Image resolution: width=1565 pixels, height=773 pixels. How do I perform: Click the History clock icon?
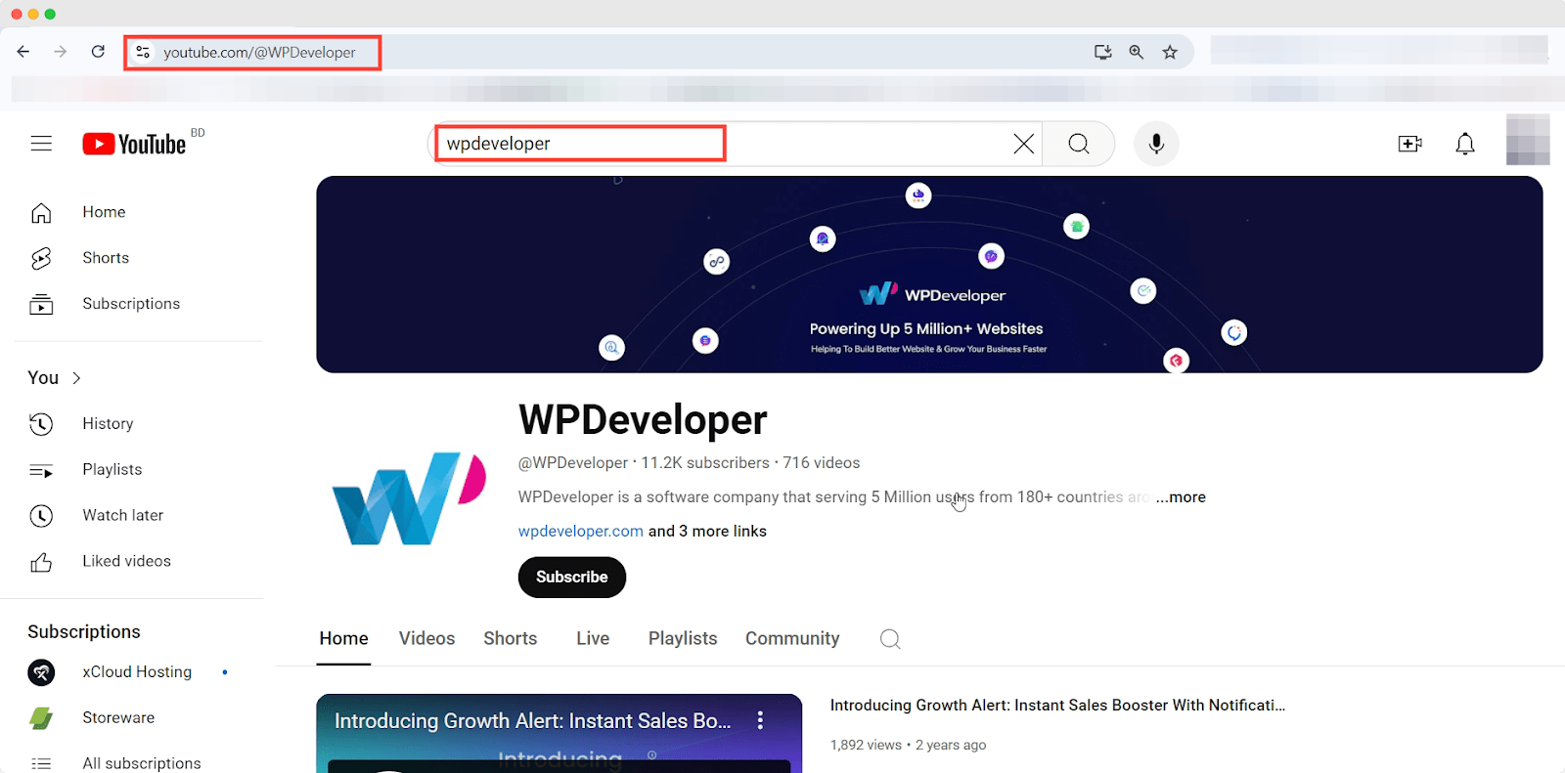point(41,423)
